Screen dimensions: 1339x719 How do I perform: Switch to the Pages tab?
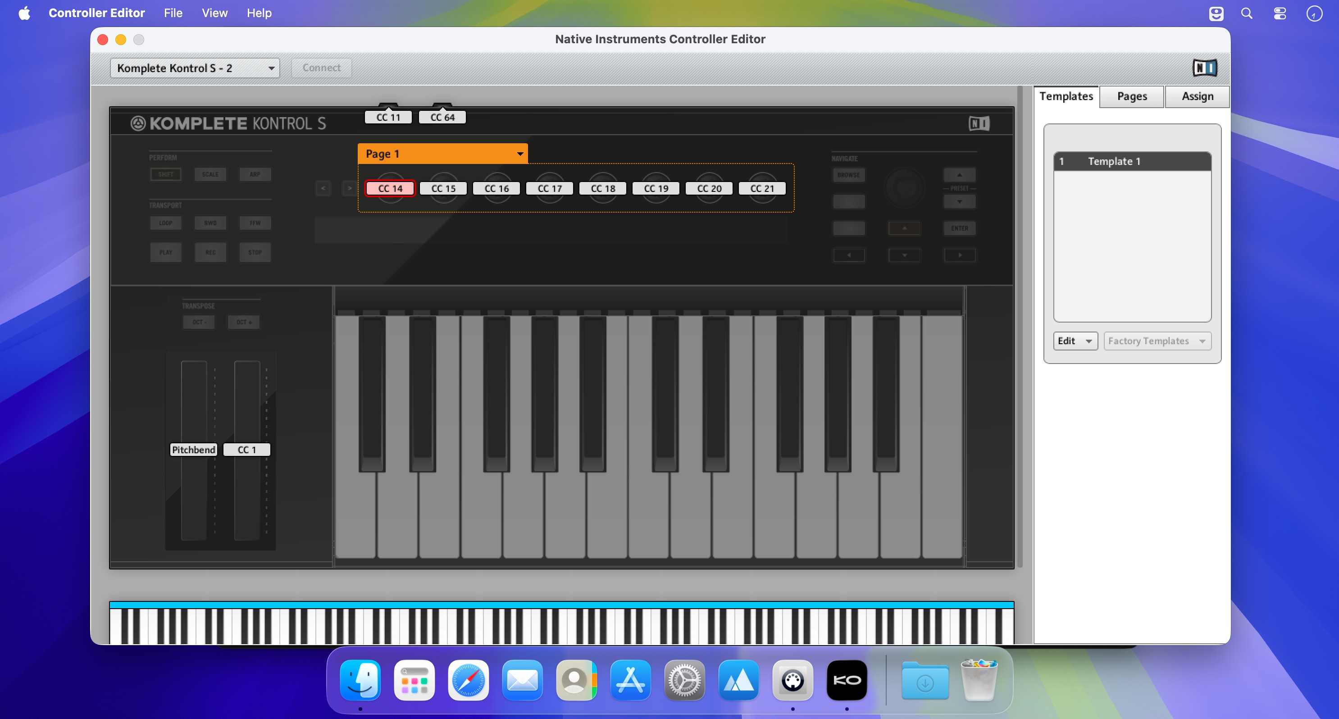coord(1132,97)
